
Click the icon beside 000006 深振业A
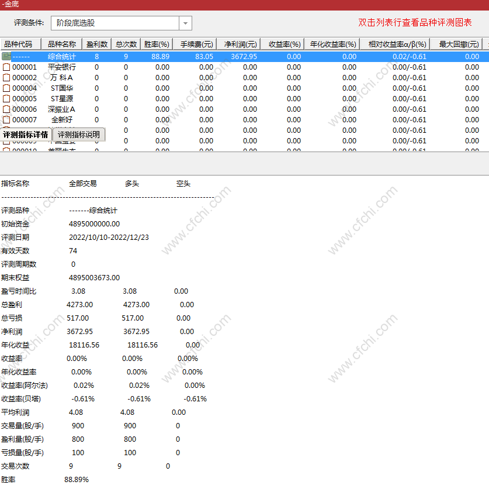[6, 109]
